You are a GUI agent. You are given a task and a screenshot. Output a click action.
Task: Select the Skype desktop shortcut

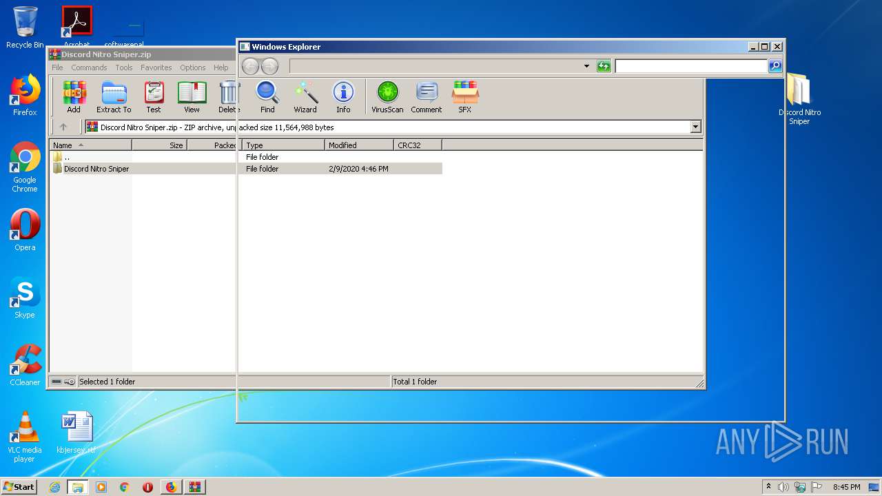25,298
